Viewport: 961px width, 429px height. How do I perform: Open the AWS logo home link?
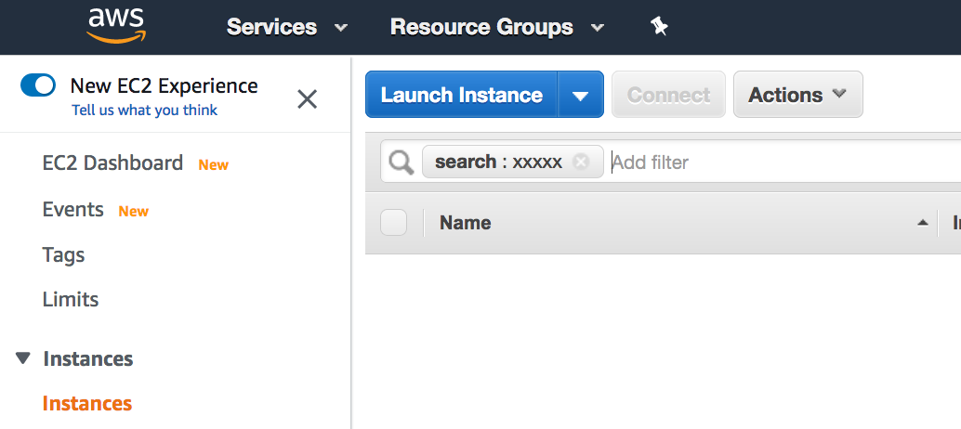coord(116,26)
